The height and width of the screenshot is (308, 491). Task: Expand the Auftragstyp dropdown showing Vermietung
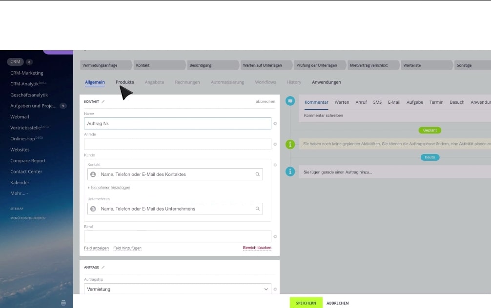click(x=266, y=289)
